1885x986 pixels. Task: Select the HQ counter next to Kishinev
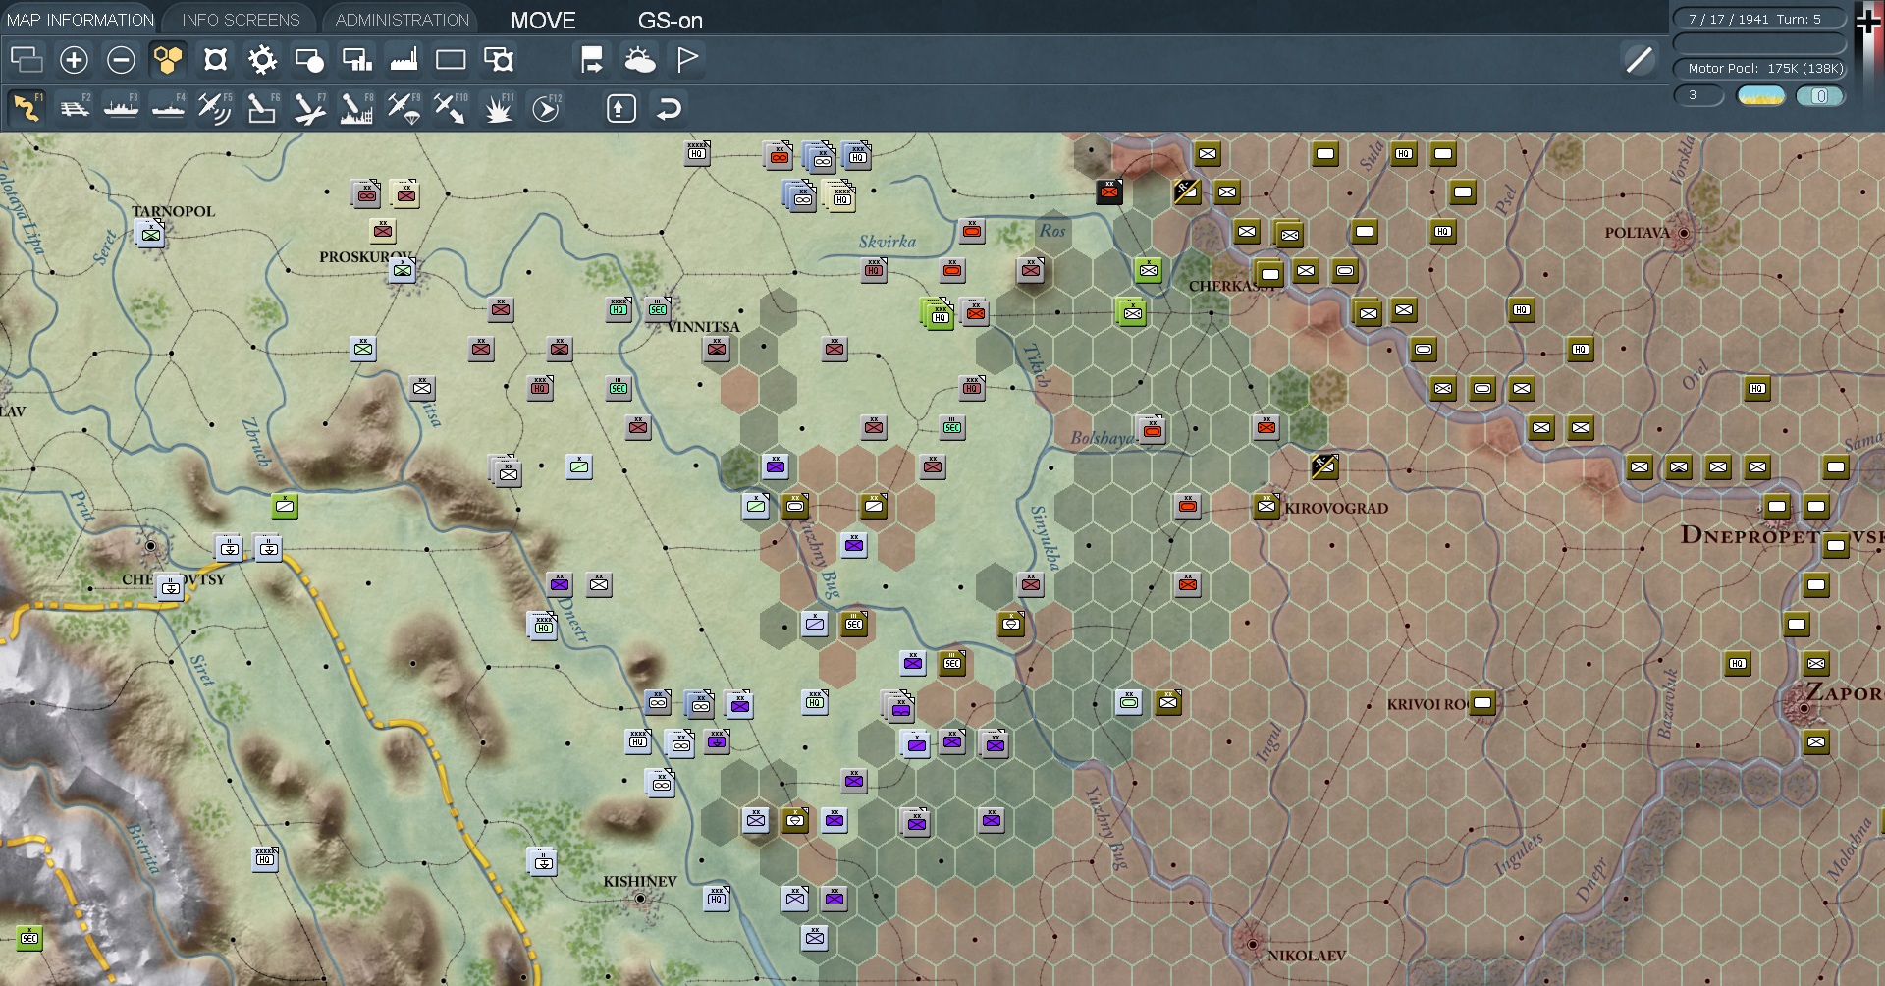pyautogui.click(x=717, y=898)
